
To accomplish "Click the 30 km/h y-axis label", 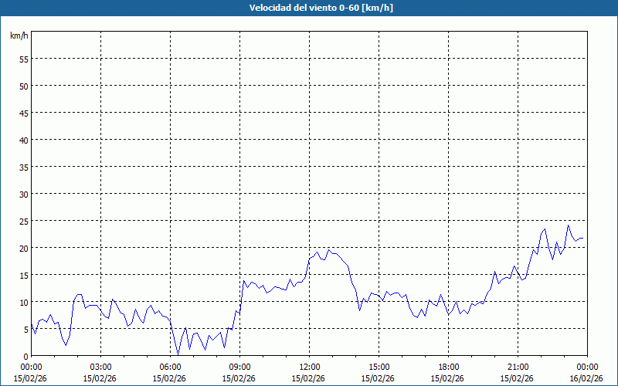I will point(23,194).
